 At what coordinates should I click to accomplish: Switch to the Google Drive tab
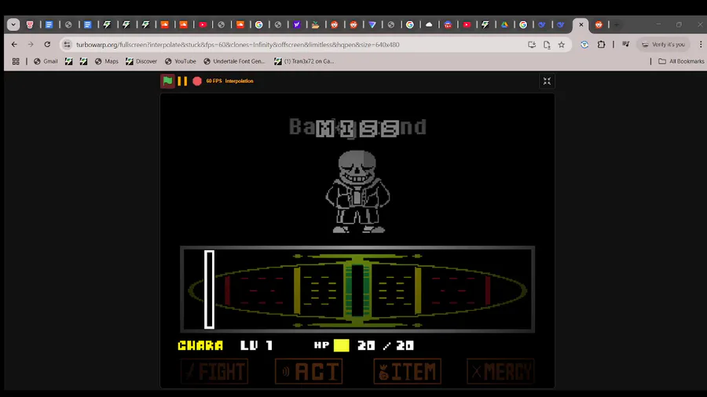pyautogui.click(x=504, y=25)
